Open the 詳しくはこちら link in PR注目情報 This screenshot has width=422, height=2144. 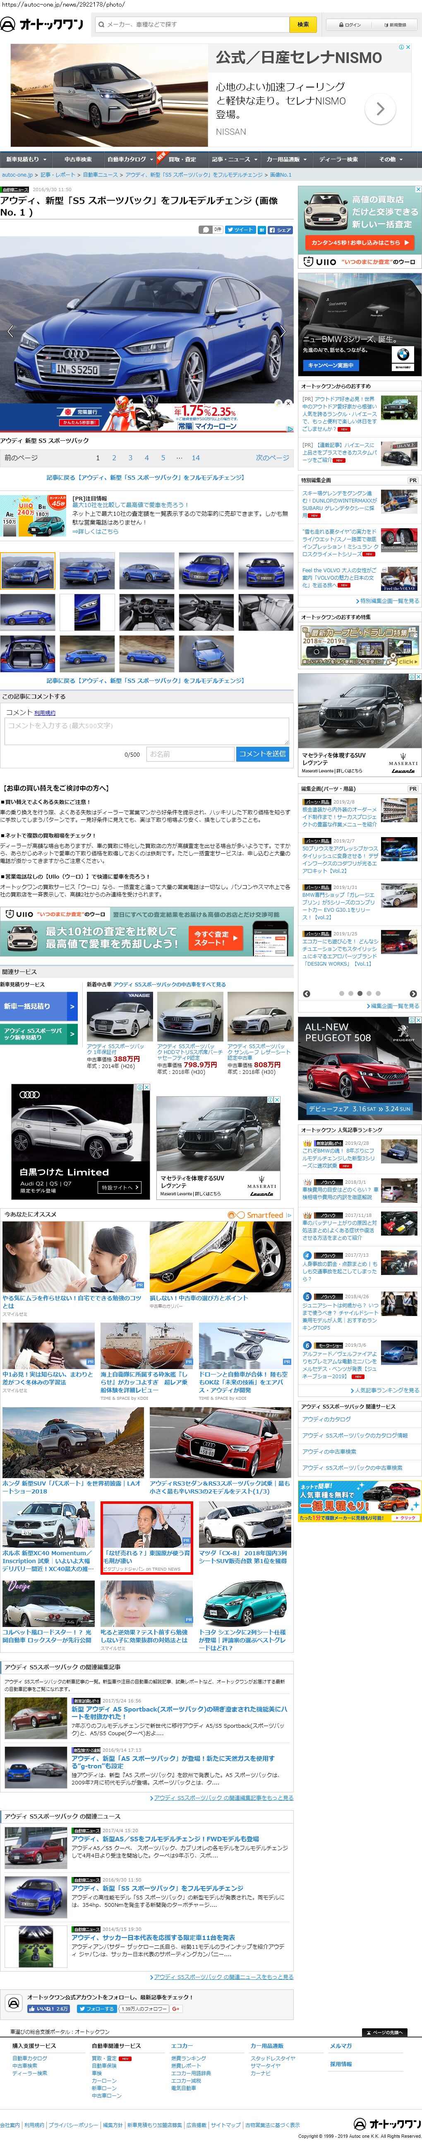pos(96,531)
